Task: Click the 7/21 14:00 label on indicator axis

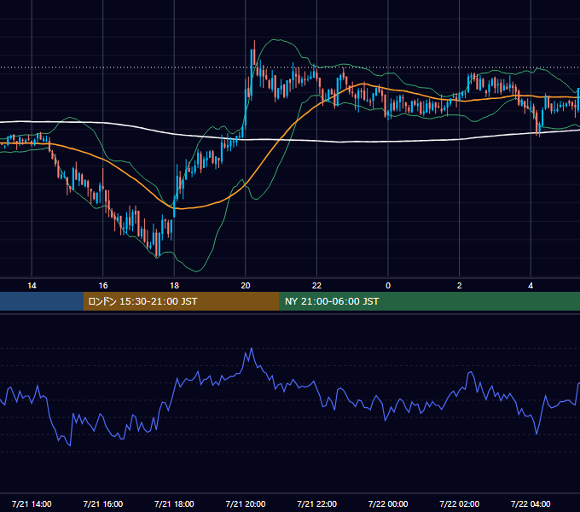Action: click(32, 503)
